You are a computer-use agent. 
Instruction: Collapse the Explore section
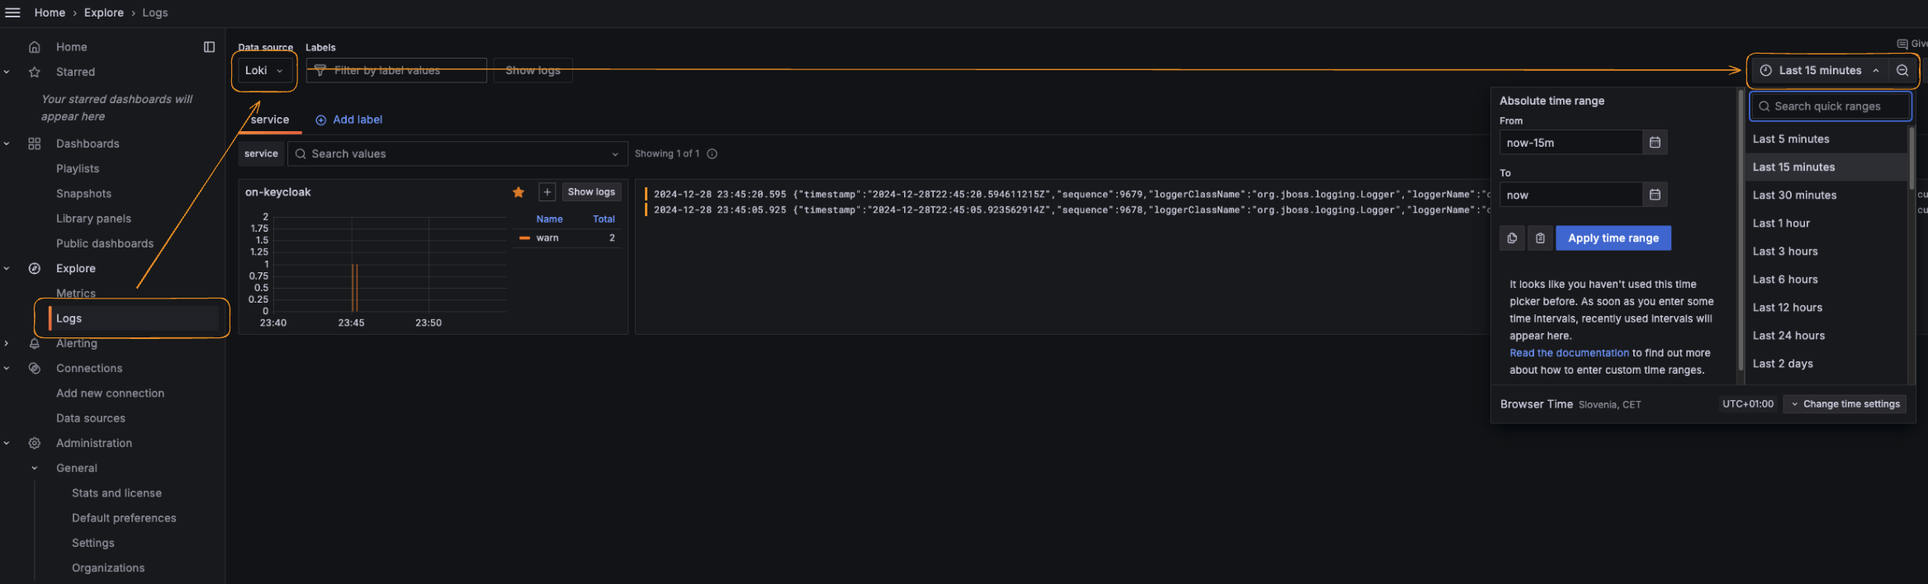[x=7, y=268]
